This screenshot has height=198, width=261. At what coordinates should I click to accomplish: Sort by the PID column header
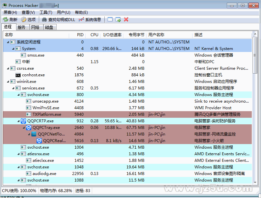pyautogui.click(x=77, y=35)
